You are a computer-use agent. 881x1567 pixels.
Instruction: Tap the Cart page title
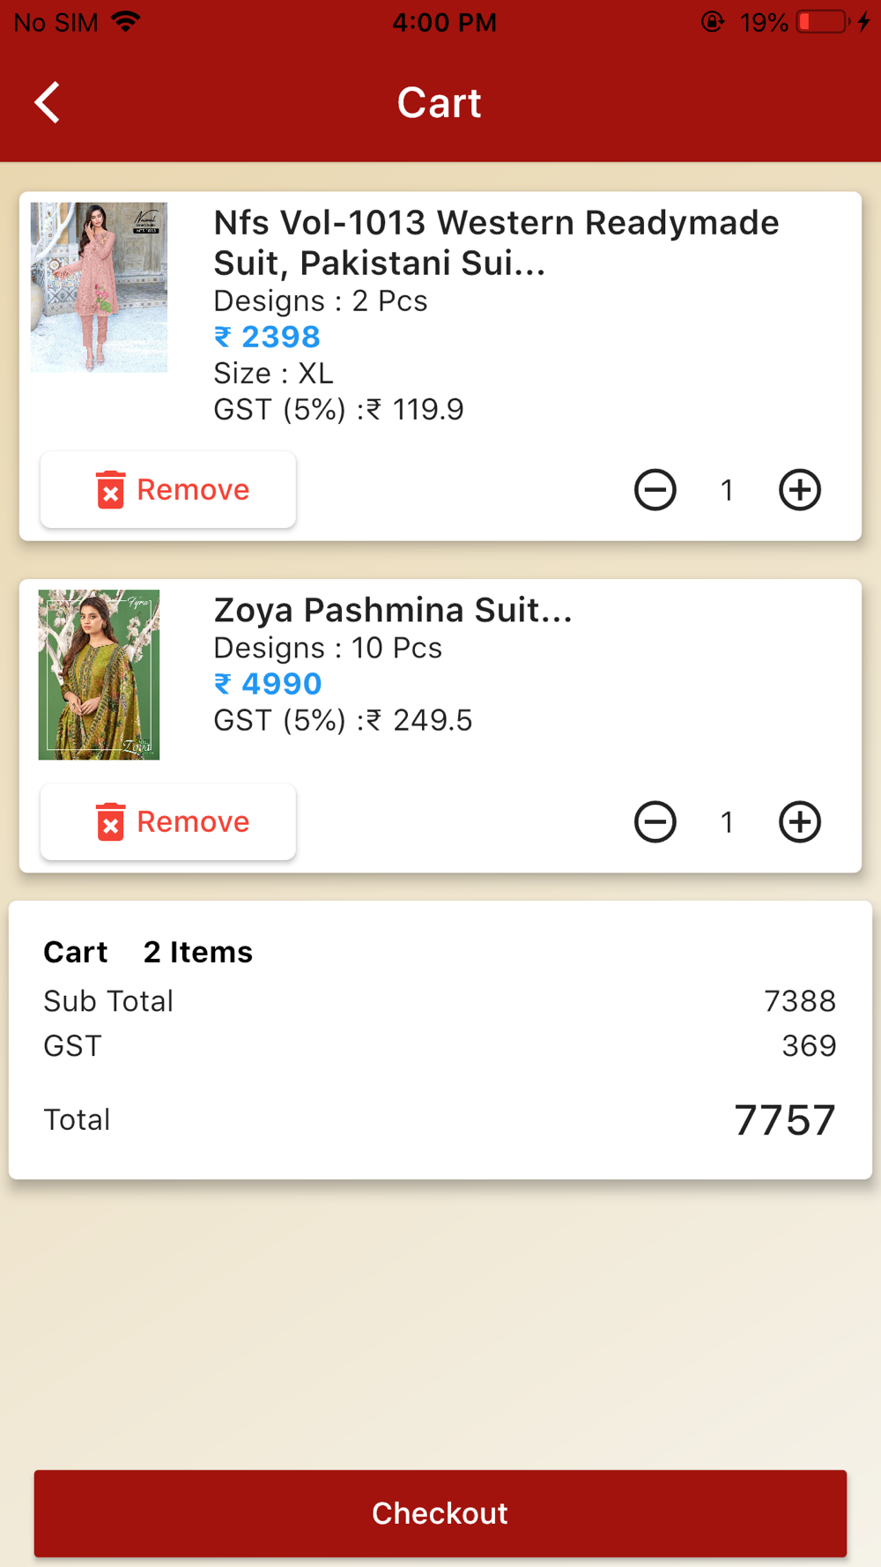(x=439, y=103)
